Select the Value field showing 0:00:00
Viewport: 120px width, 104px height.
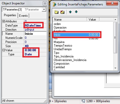(x=30, y=50)
